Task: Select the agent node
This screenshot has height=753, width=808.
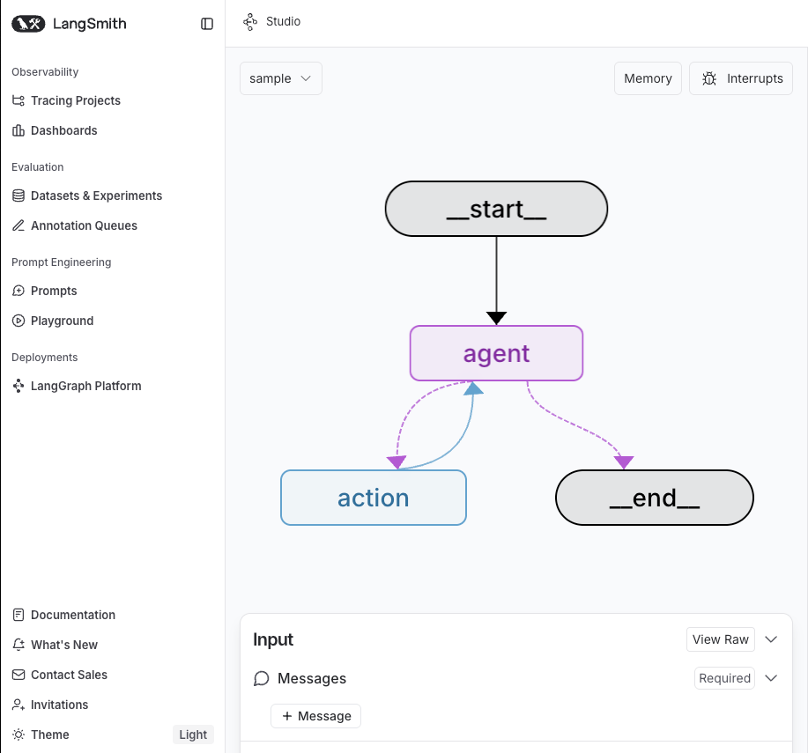Action: click(x=496, y=353)
